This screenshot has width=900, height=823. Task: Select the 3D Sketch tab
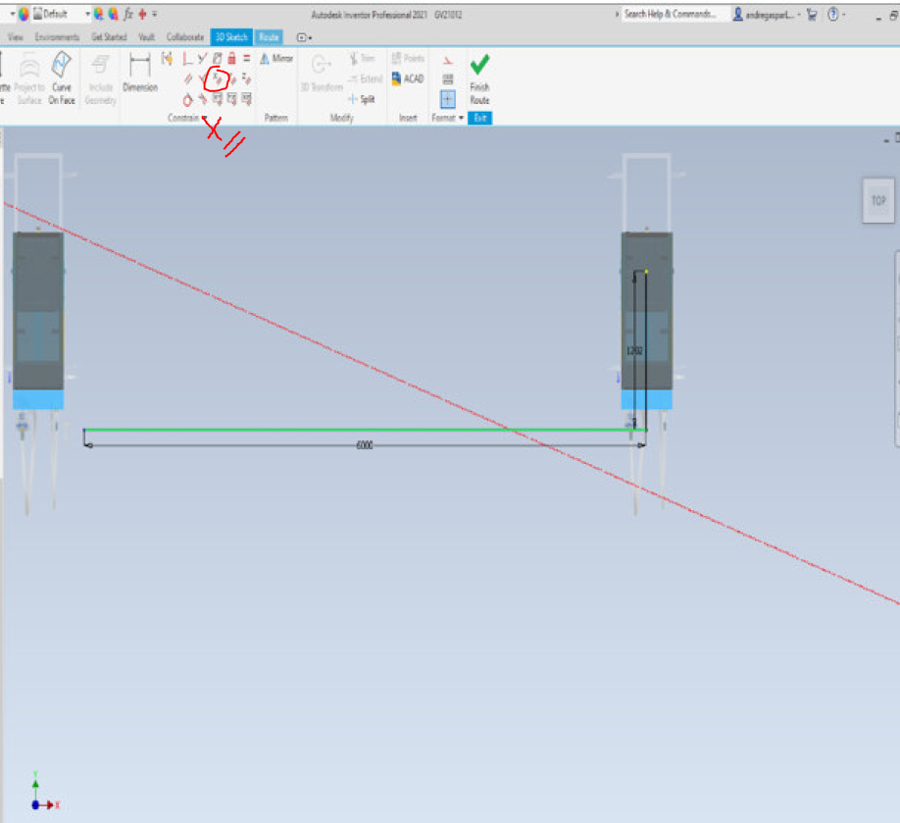(x=231, y=37)
